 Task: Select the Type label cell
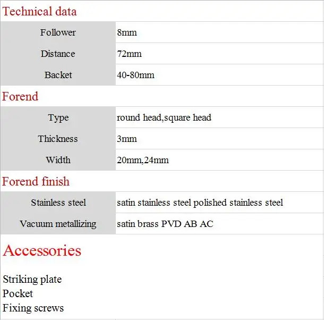click(58, 117)
